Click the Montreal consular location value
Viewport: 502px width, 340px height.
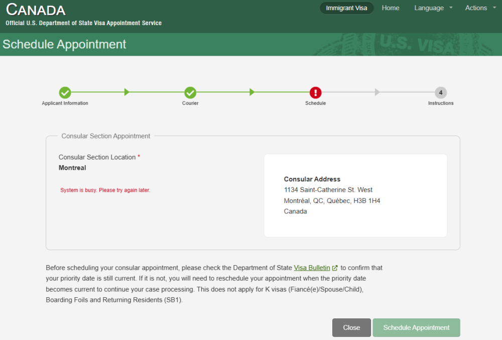click(x=72, y=168)
